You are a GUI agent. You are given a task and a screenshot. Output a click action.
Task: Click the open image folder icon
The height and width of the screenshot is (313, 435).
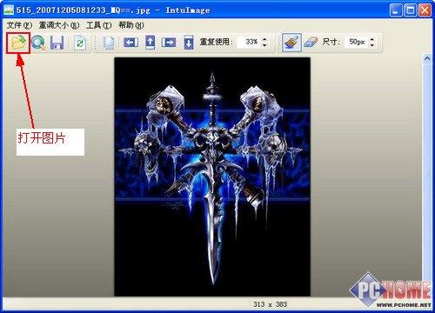point(18,43)
